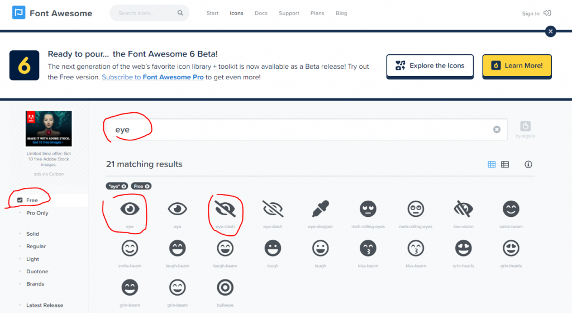
Task: Open the Support nav item
Action: 289,13
